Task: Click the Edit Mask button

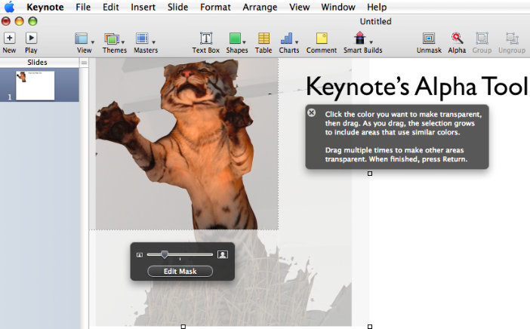Action: pos(180,271)
